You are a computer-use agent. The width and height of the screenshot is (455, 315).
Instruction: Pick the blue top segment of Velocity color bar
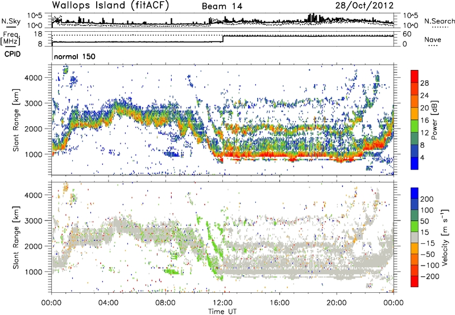pos(415,193)
